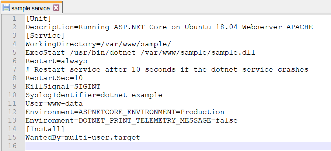The width and height of the screenshot is (331, 151).
Task: Click the ExecStart dotnet command line
Action: [x=140, y=52]
